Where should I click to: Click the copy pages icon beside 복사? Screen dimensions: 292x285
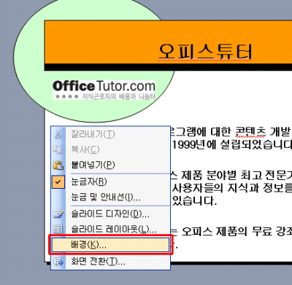click(x=58, y=149)
